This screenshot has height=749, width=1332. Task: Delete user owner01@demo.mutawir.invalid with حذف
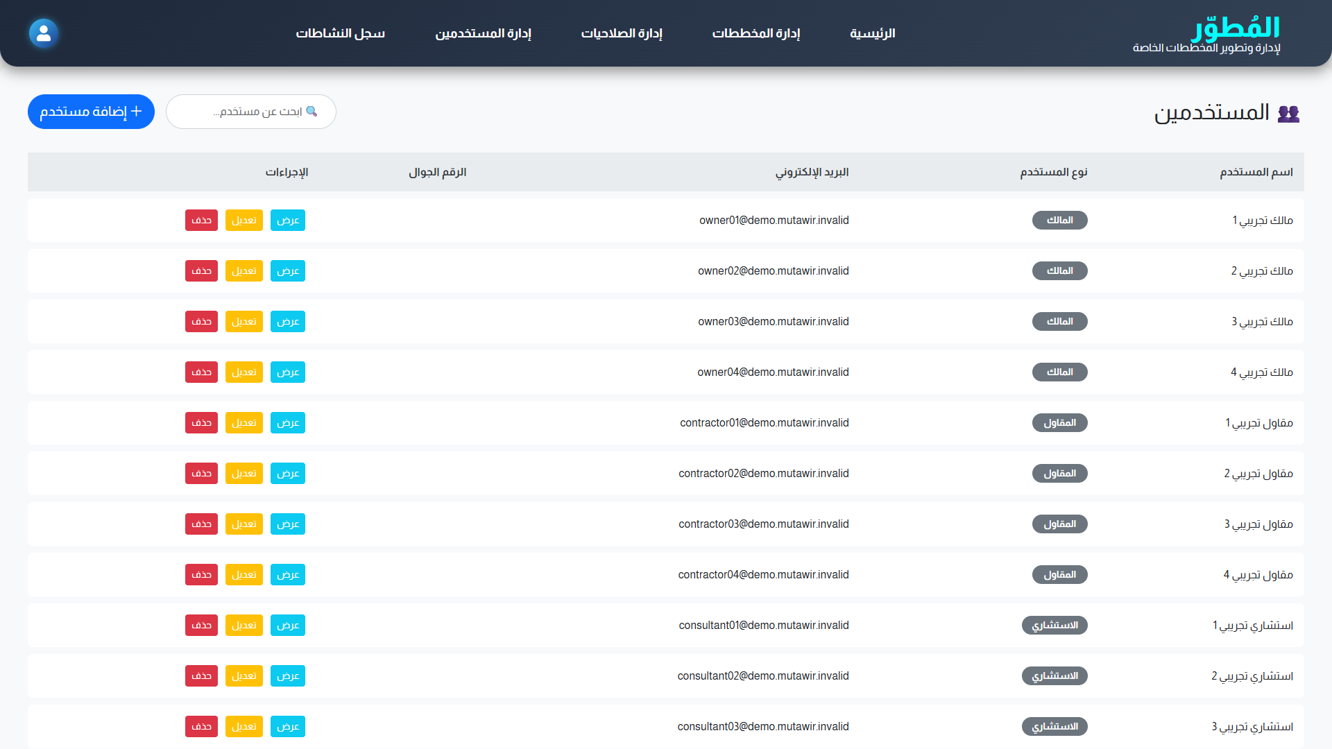coord(201,220)
